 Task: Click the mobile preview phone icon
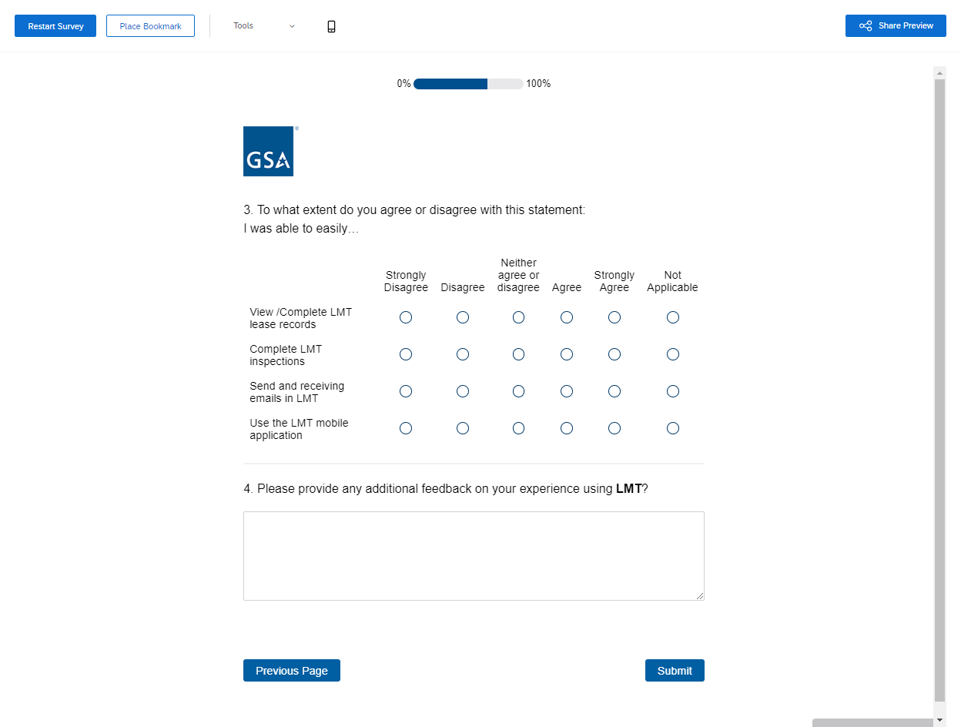(x=332, y=26)
